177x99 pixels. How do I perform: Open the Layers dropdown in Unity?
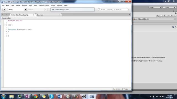(155, 7)
